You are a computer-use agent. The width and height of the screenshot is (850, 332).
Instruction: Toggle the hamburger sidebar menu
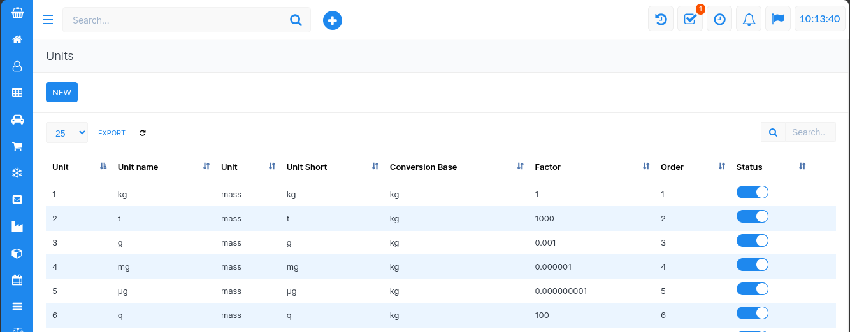(x=48, y=20)
